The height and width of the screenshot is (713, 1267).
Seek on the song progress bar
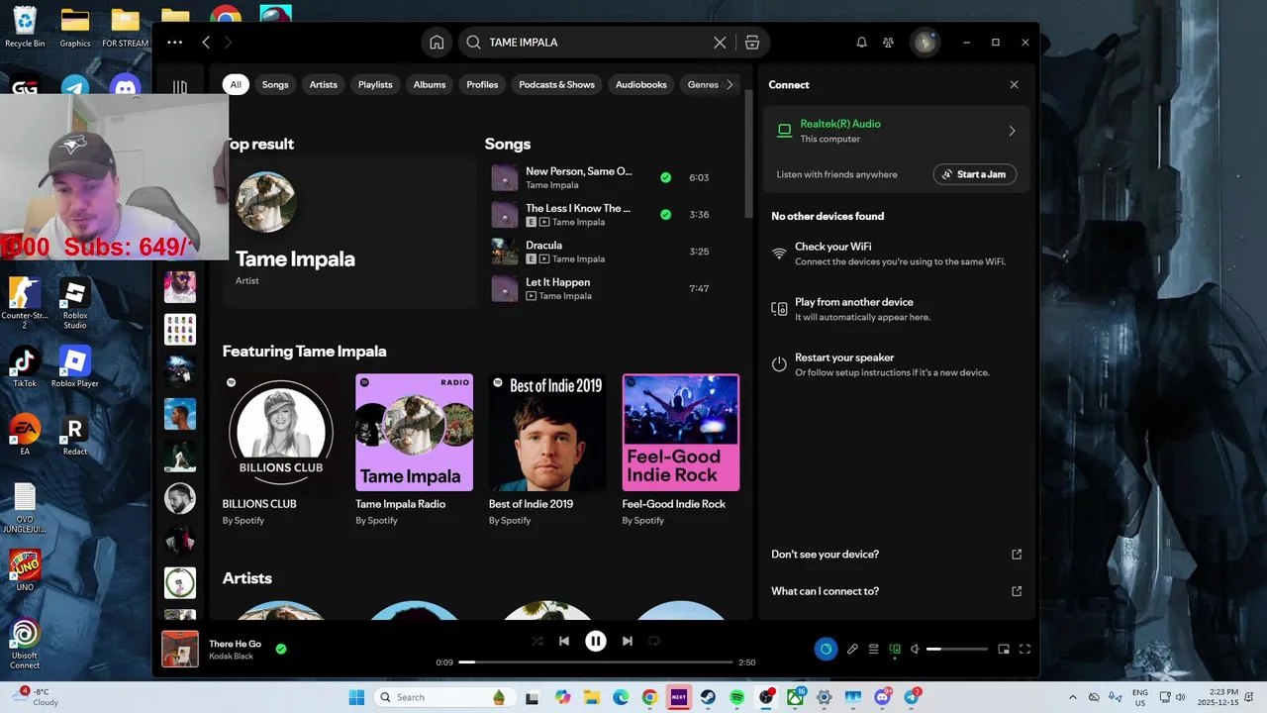596,662
